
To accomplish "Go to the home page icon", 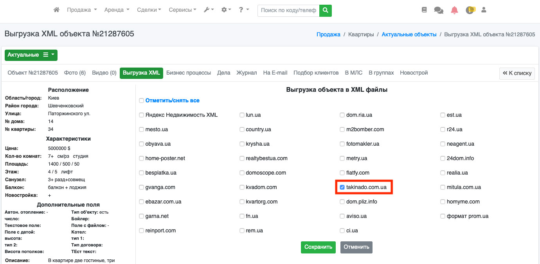I will point(56,10).
